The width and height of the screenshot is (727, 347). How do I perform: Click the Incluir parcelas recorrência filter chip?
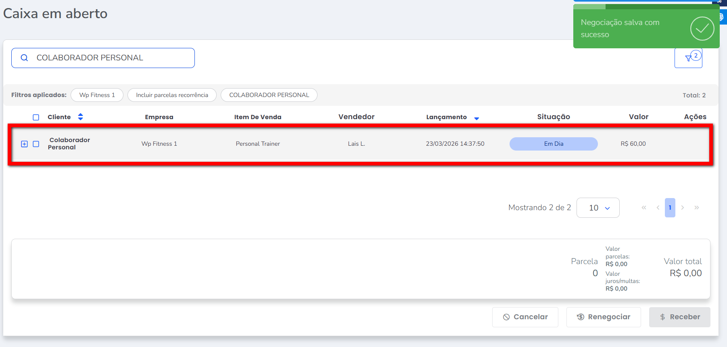(x=172, y=95)
